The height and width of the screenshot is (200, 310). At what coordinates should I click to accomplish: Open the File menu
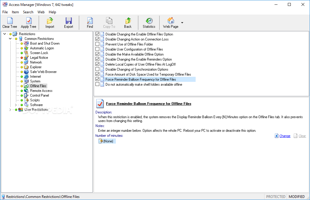coord(5,12)
